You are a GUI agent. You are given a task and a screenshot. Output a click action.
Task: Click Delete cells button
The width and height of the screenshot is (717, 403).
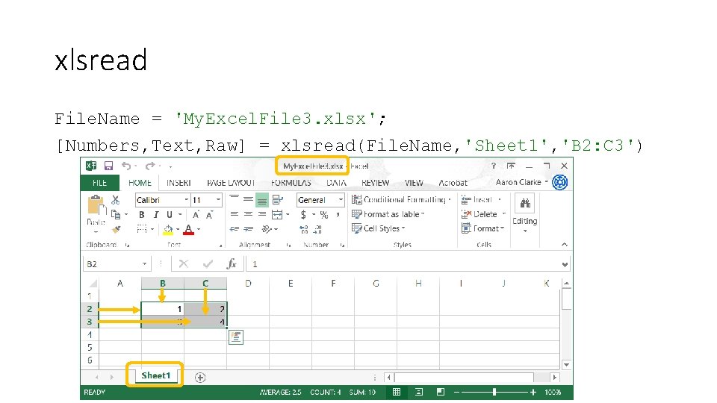483,214
